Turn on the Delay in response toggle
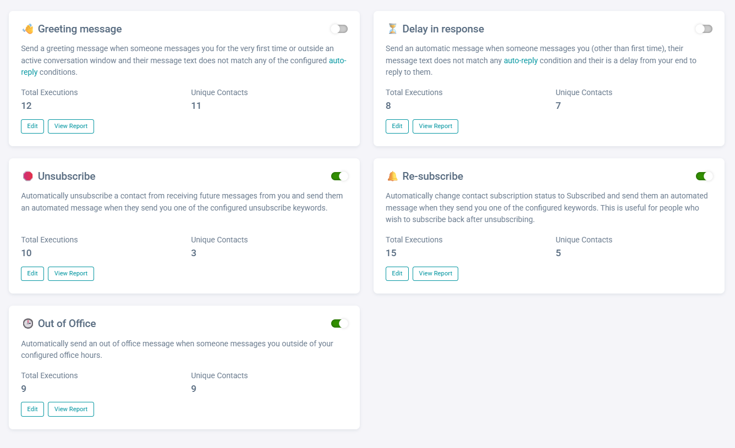The width and height of the screenshot is (735, 448). pyautogui.click(x=704, y=29)
